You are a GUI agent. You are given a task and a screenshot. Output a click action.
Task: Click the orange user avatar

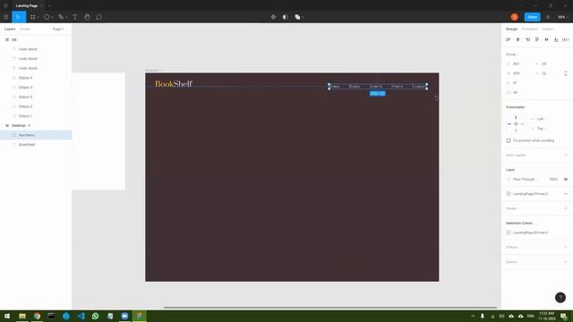(x=514, y=17)
